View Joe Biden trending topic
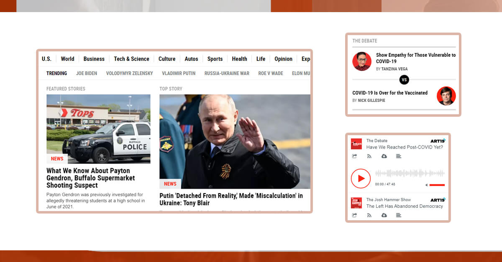This screenshot has width=502, height=262. pyautogui.click(x=87, y=73)
